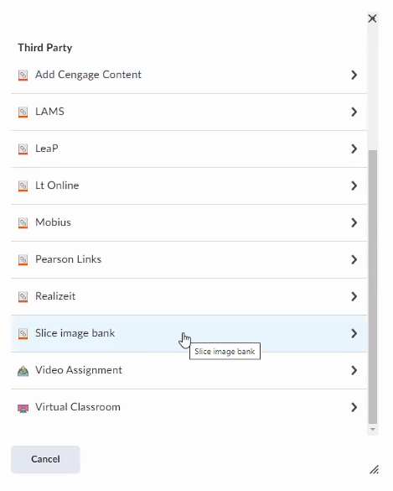Close the dialog with the X button
393x491 pixels.
pos(372,18)
